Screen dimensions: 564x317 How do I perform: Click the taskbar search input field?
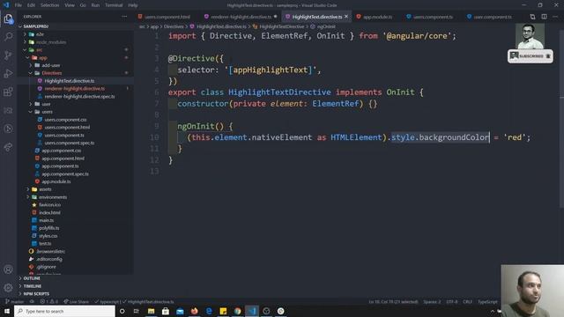(x=64, y=311)
